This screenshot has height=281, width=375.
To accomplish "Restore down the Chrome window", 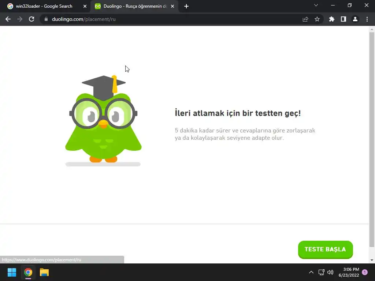I will point(350,5).
